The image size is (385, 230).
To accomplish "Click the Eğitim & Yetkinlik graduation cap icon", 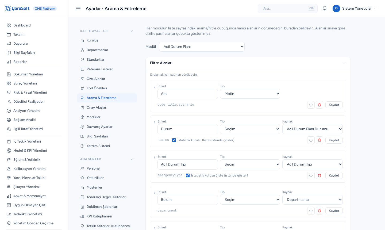I will 9,160.
